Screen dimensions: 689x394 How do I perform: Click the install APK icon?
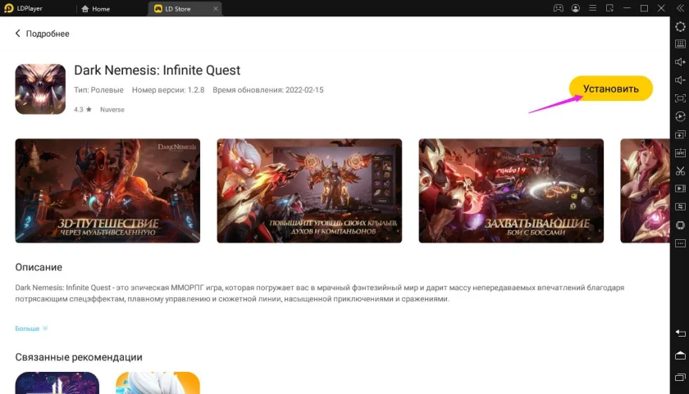(680, 152)
